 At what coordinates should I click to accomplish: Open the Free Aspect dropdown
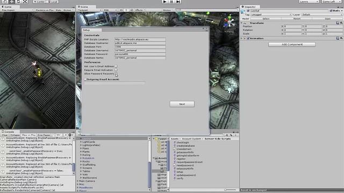coord(17,10)
